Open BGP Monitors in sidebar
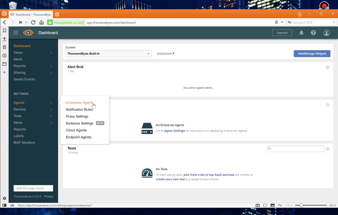This screenshot has width=338, height=215. pyautogui.click(x=24, y=142)
